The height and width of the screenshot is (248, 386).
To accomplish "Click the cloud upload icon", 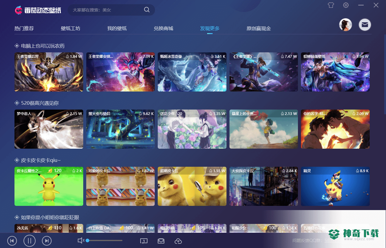I will 178,241.
